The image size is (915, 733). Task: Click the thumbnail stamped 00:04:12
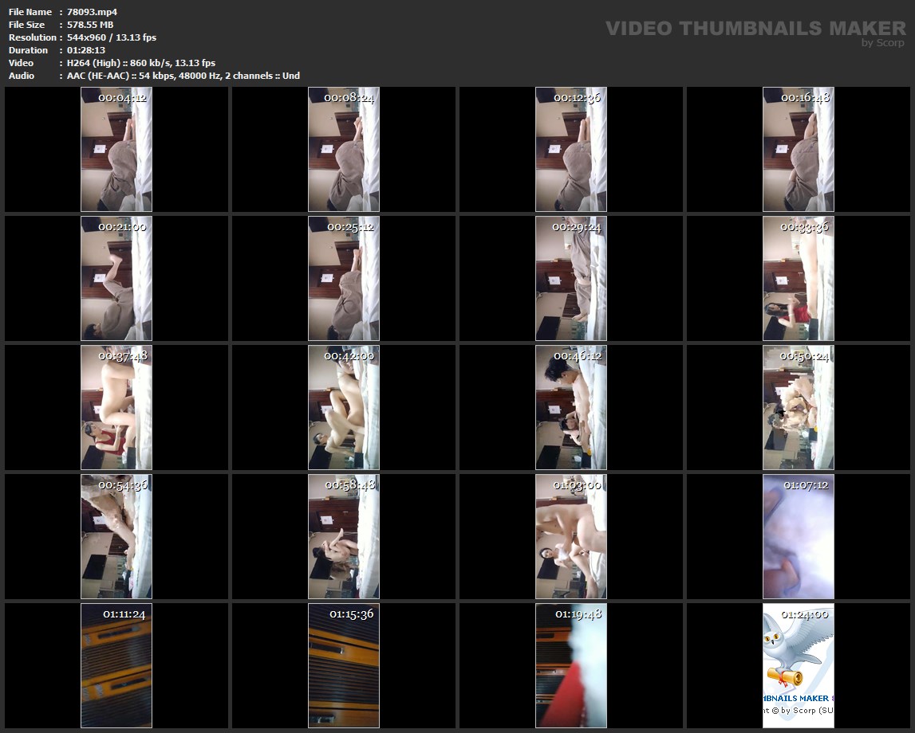pos(116,149)
